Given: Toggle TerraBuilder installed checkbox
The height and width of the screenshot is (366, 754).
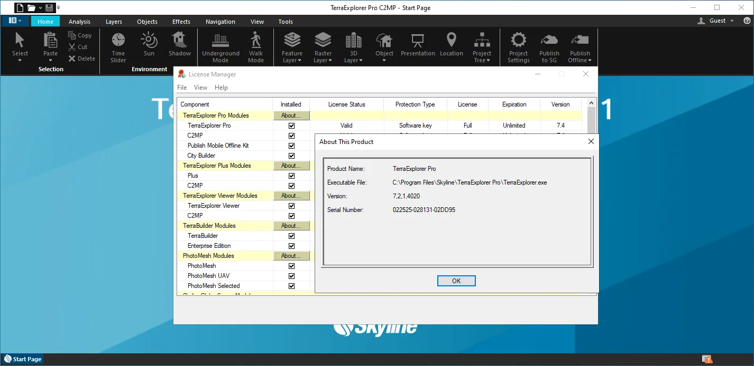Looking at the screenshot, I should point(291,236).
